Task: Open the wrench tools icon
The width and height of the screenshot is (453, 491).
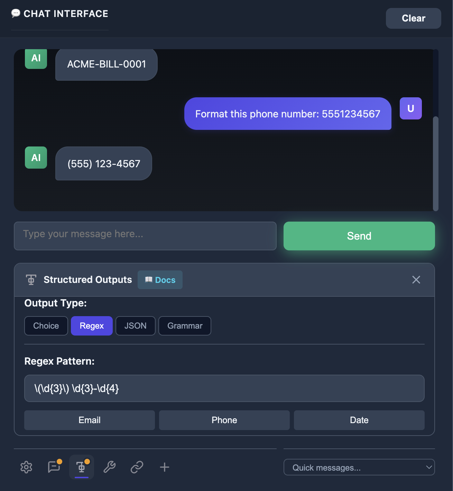Action: 109,467
